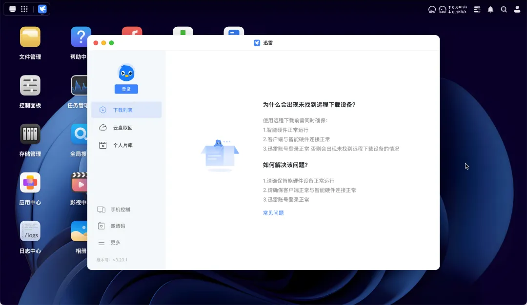Click the line starting 3.迅雷账号登录正常 否则会出现
The height and width of the screenshot is (305, 527).
[x=331, y=149]
